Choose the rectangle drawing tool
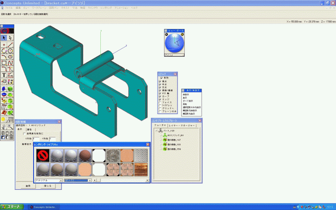 (x=4, y=63)
